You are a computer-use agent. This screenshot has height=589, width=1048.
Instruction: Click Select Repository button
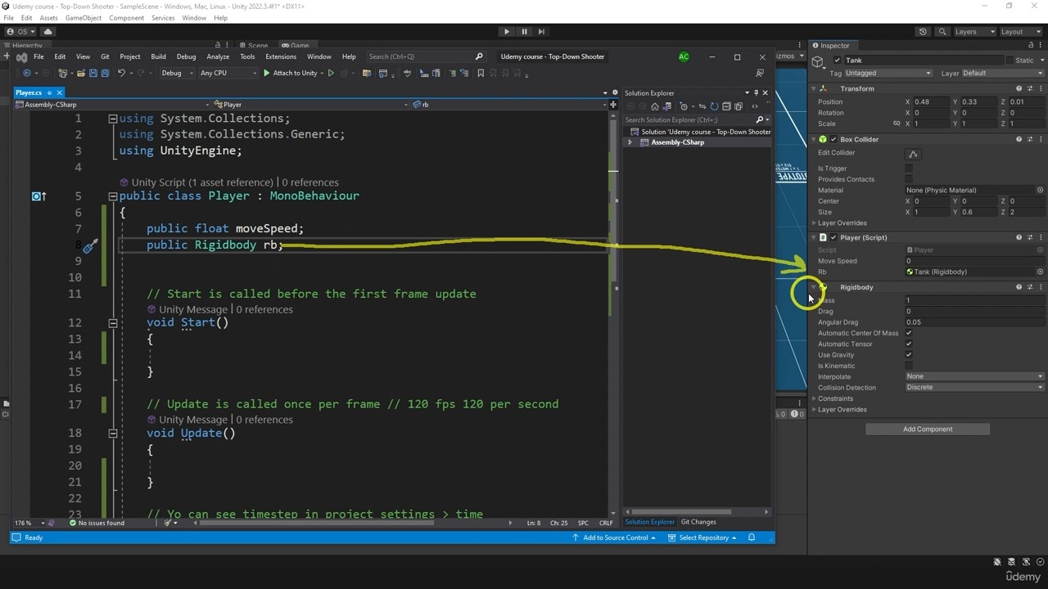point(702,537)
